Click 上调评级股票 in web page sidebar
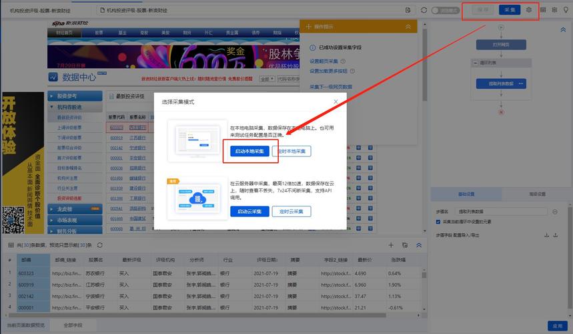This screenshot has width=573, height=334. [x=69, y=128]
